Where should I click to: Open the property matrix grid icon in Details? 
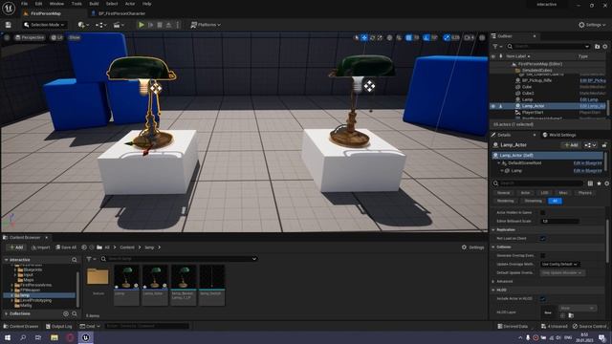[590, 183]
